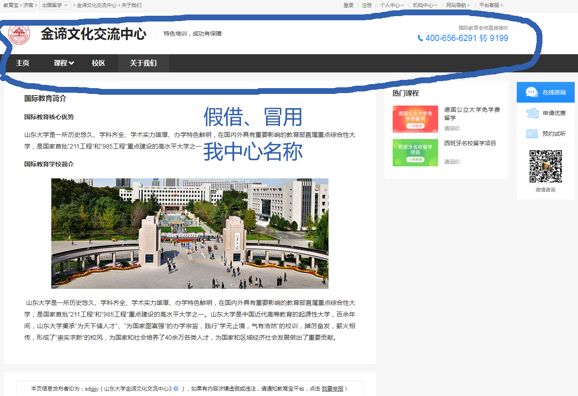Click the 国际教育简介 heading

click(45, 98)
